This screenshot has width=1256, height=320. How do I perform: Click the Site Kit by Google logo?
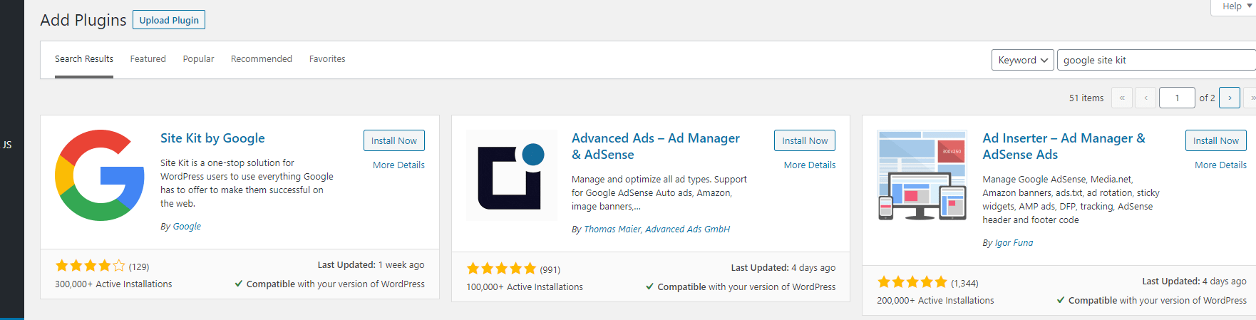point(101,175)
